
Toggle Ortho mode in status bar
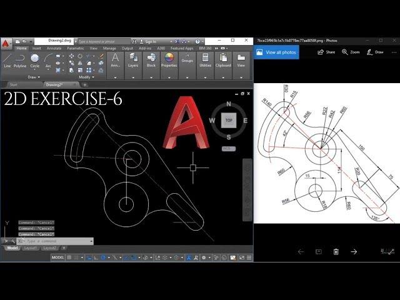point(96,257)
